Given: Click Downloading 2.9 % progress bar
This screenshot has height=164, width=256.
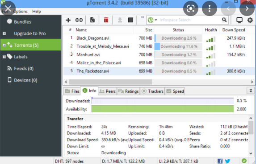Looking at the screenshot, I should [x=178, y=38].
